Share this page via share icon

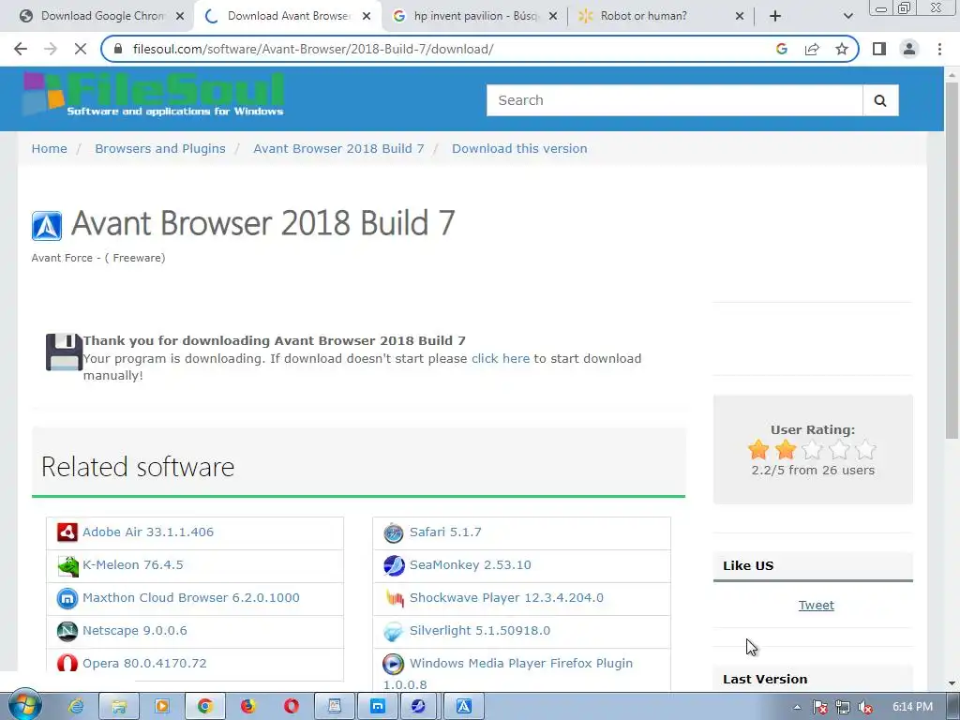coord(812,49)
